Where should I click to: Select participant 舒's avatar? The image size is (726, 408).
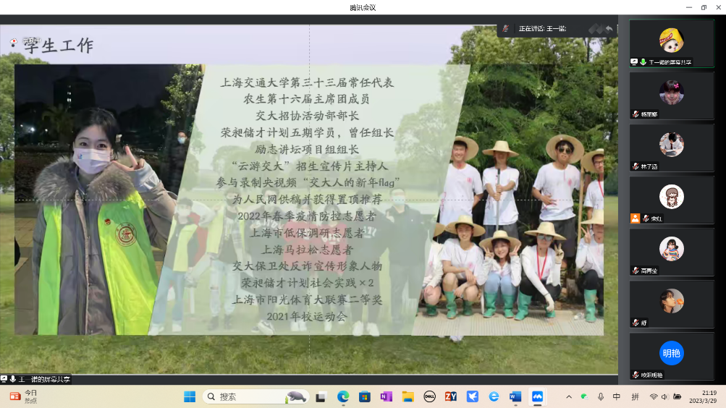click(x=672, y=301)
